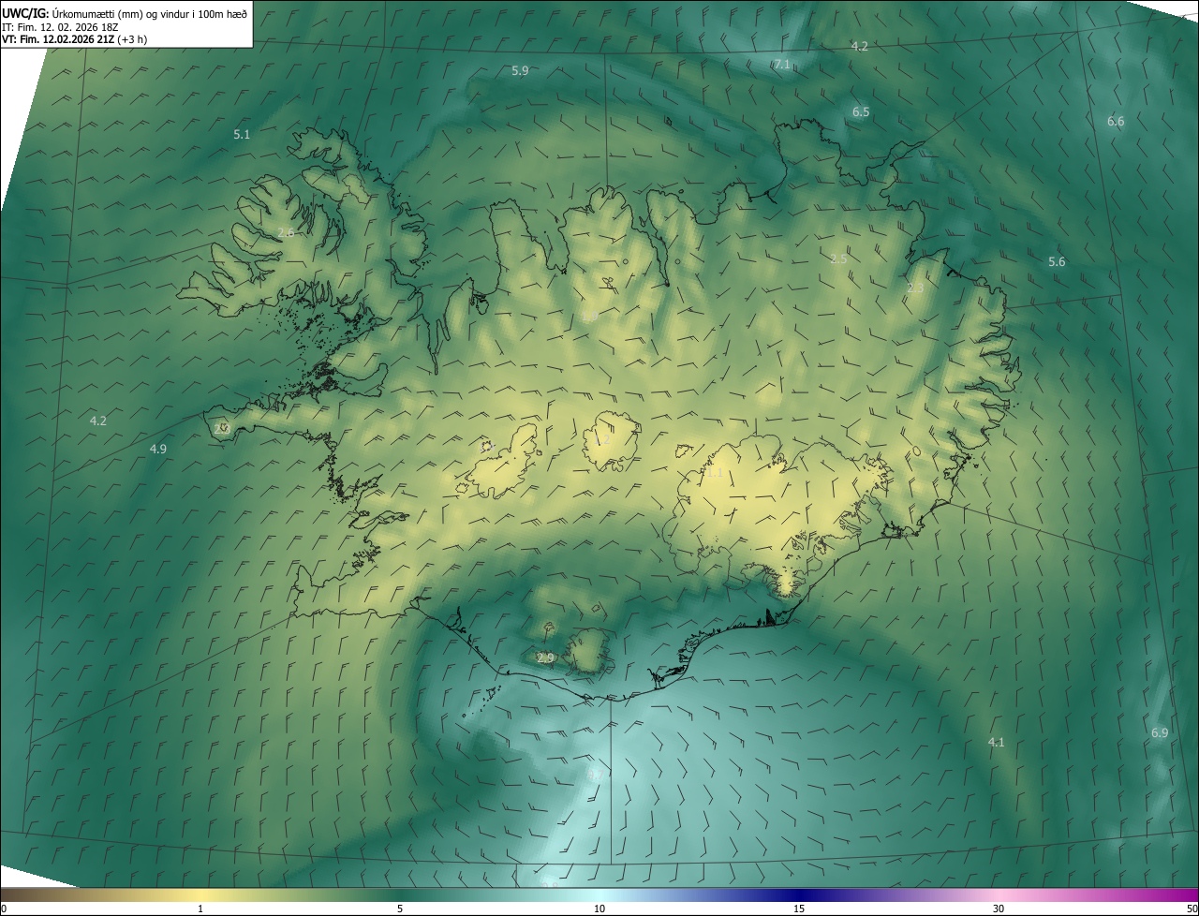This screenshot has height=916, width=1199.
Task: Click the 5.1 value label on the map
Action: click(242, 134)
